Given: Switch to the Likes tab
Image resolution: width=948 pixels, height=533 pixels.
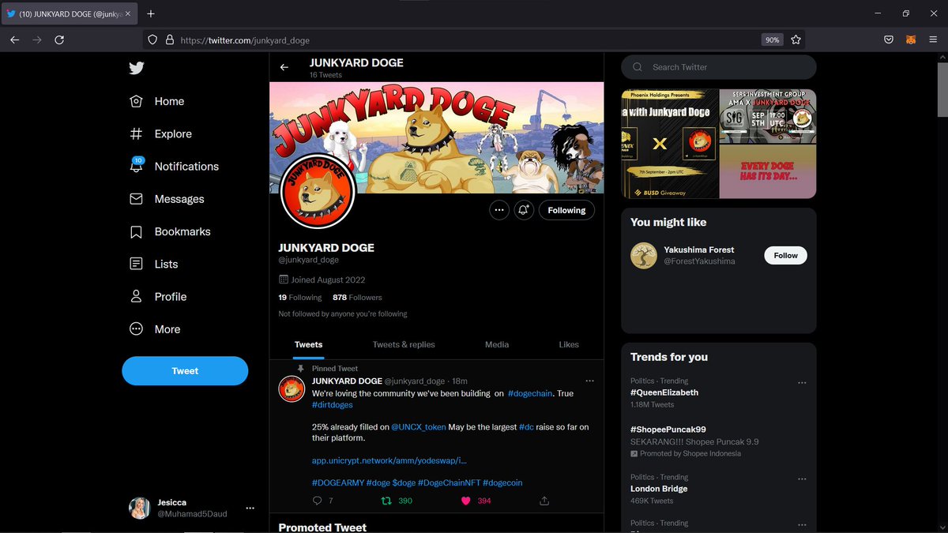Looking at the screenshot, I should (x=569, y=344).
